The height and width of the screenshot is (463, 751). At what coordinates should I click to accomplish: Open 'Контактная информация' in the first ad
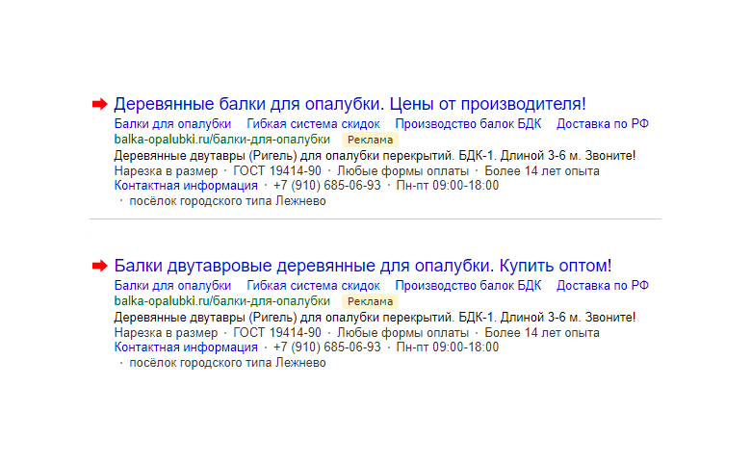186,186
